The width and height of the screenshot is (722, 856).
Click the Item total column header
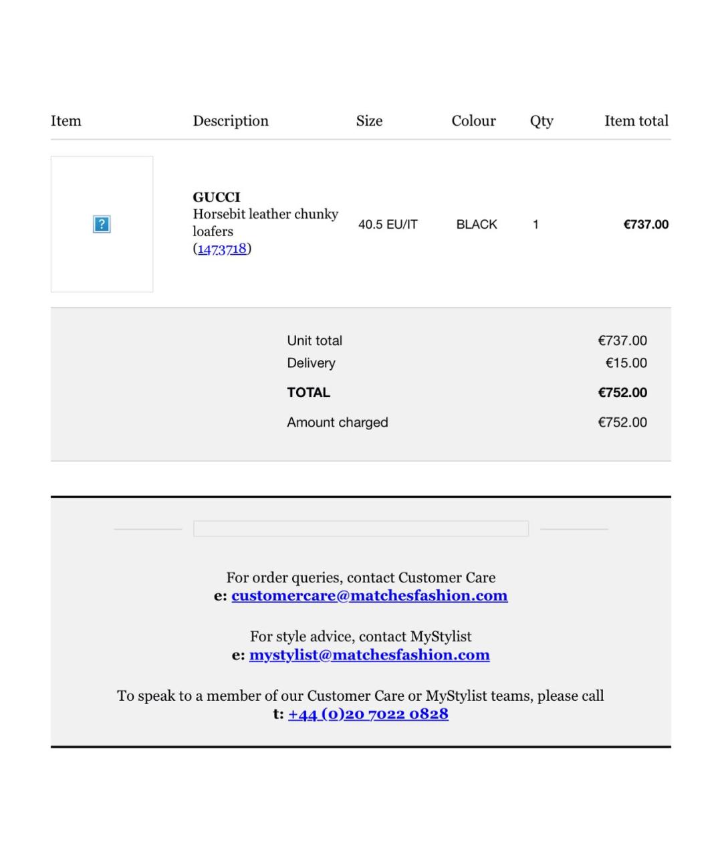(x=636, y=121)
